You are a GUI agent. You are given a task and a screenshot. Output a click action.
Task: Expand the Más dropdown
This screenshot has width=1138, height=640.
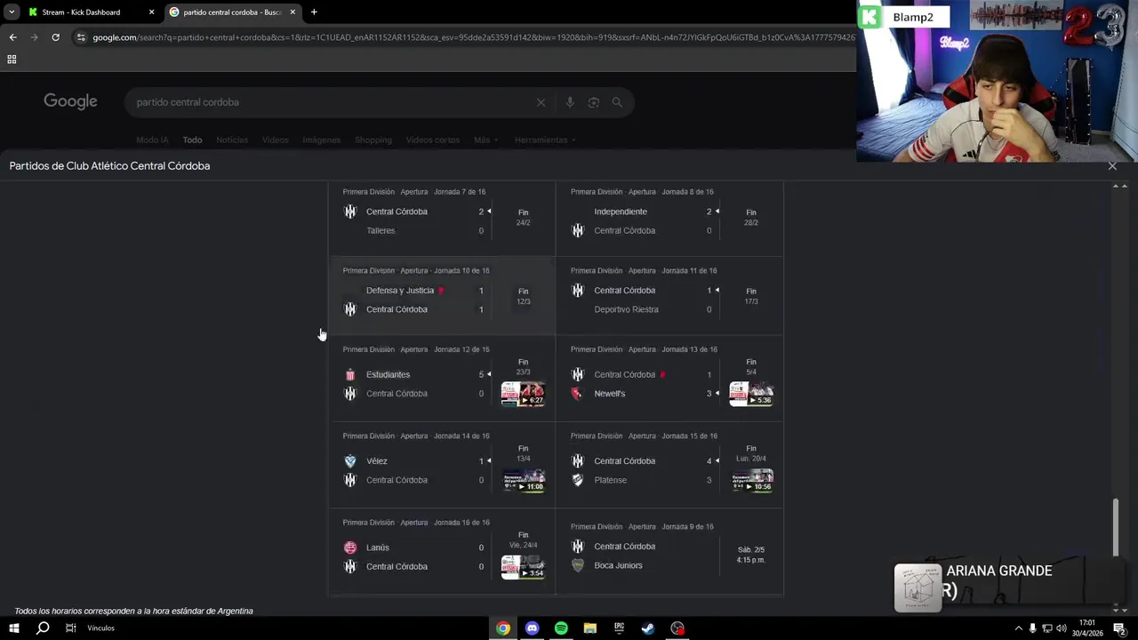pyautogui.click(x=485, y=140)
